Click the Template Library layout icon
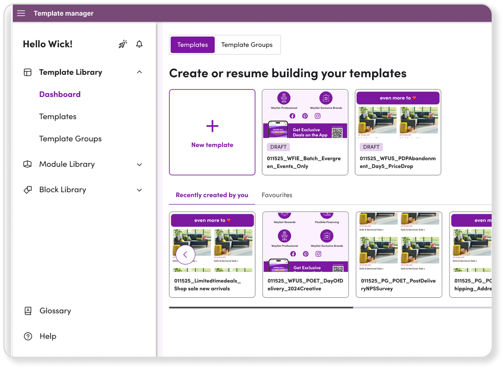 28,72
